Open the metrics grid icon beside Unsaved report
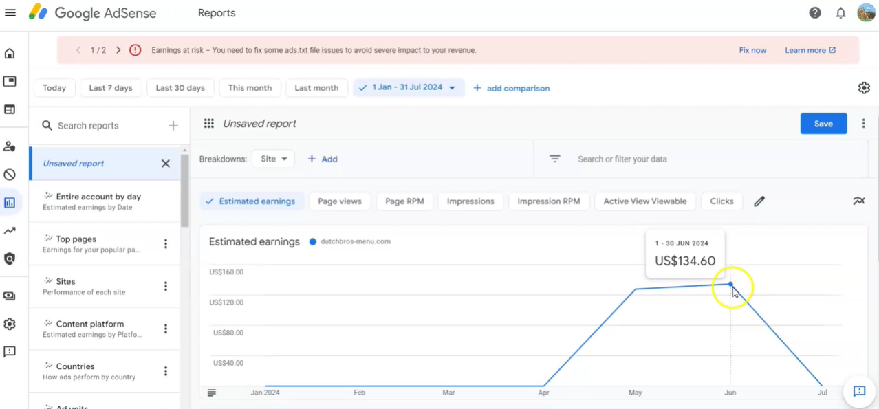 tap(208, 124)
